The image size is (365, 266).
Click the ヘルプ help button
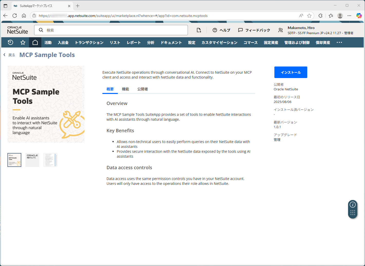coord(222,30)
